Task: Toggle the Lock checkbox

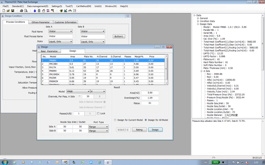Action: point(98,114)
